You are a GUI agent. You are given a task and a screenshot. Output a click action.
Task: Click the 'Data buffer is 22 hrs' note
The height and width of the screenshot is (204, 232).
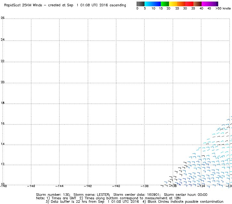point(92,201)
